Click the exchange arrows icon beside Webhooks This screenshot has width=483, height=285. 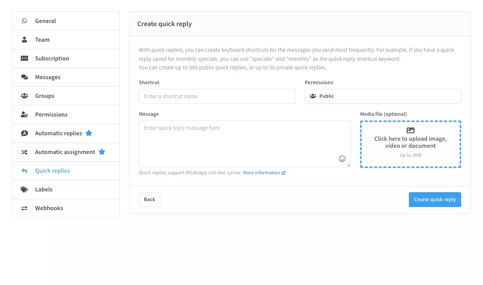click(x=25, y=208)
